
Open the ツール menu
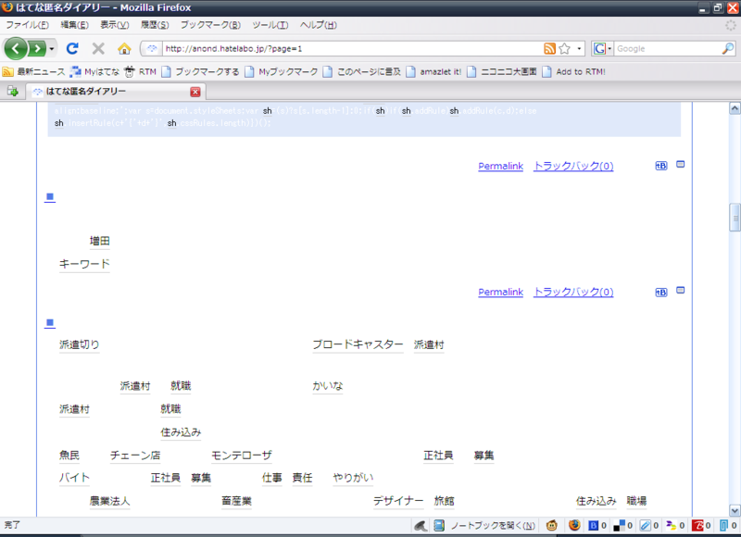pos(270,25)
